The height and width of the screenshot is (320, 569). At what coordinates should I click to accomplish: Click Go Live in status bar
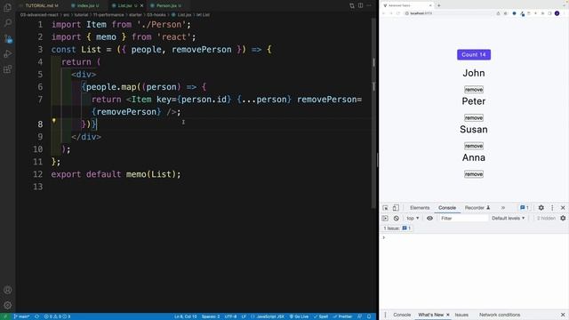point(299,316)
